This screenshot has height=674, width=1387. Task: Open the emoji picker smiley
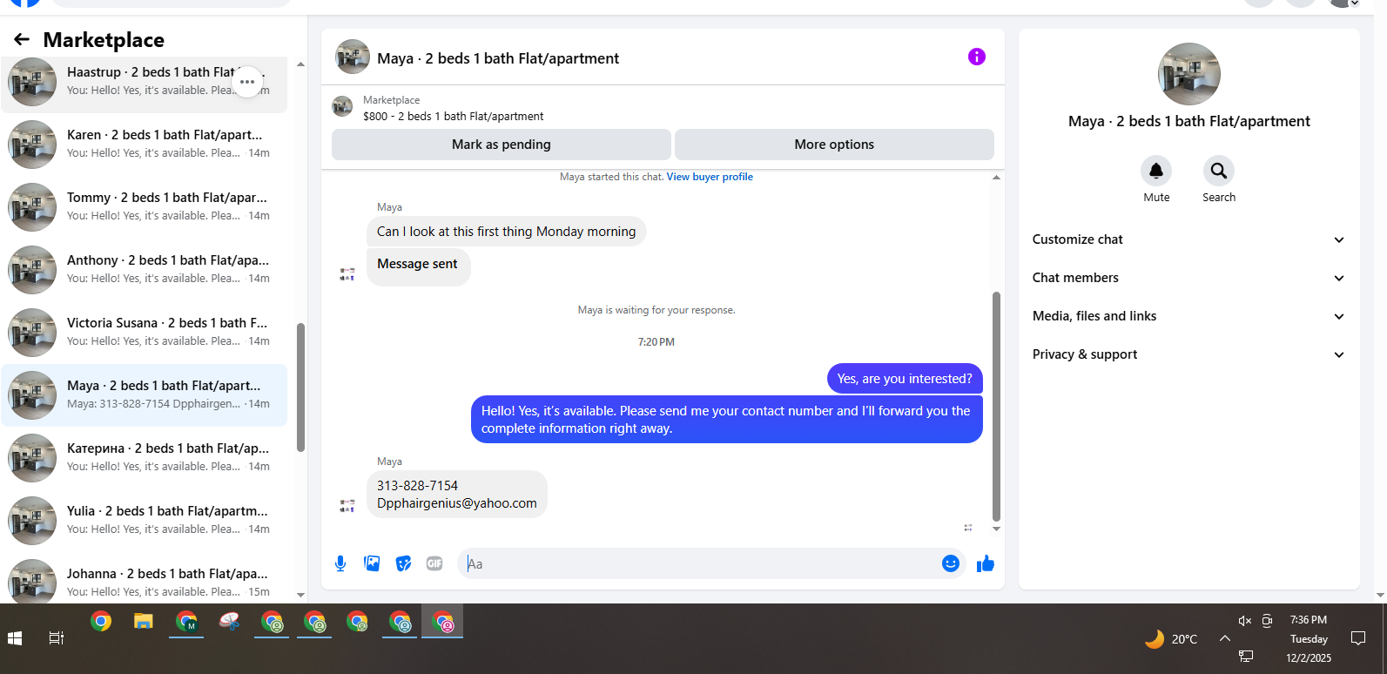(x=951, y=563)
